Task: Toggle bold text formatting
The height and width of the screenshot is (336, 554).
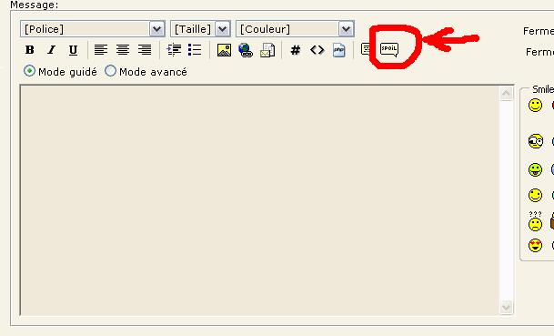Action: coord(30,50)
